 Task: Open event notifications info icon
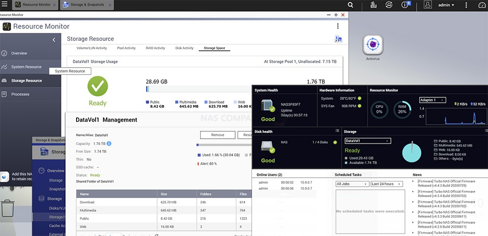click(405, 5)
